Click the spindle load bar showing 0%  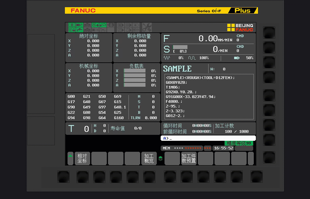(180, 47)
